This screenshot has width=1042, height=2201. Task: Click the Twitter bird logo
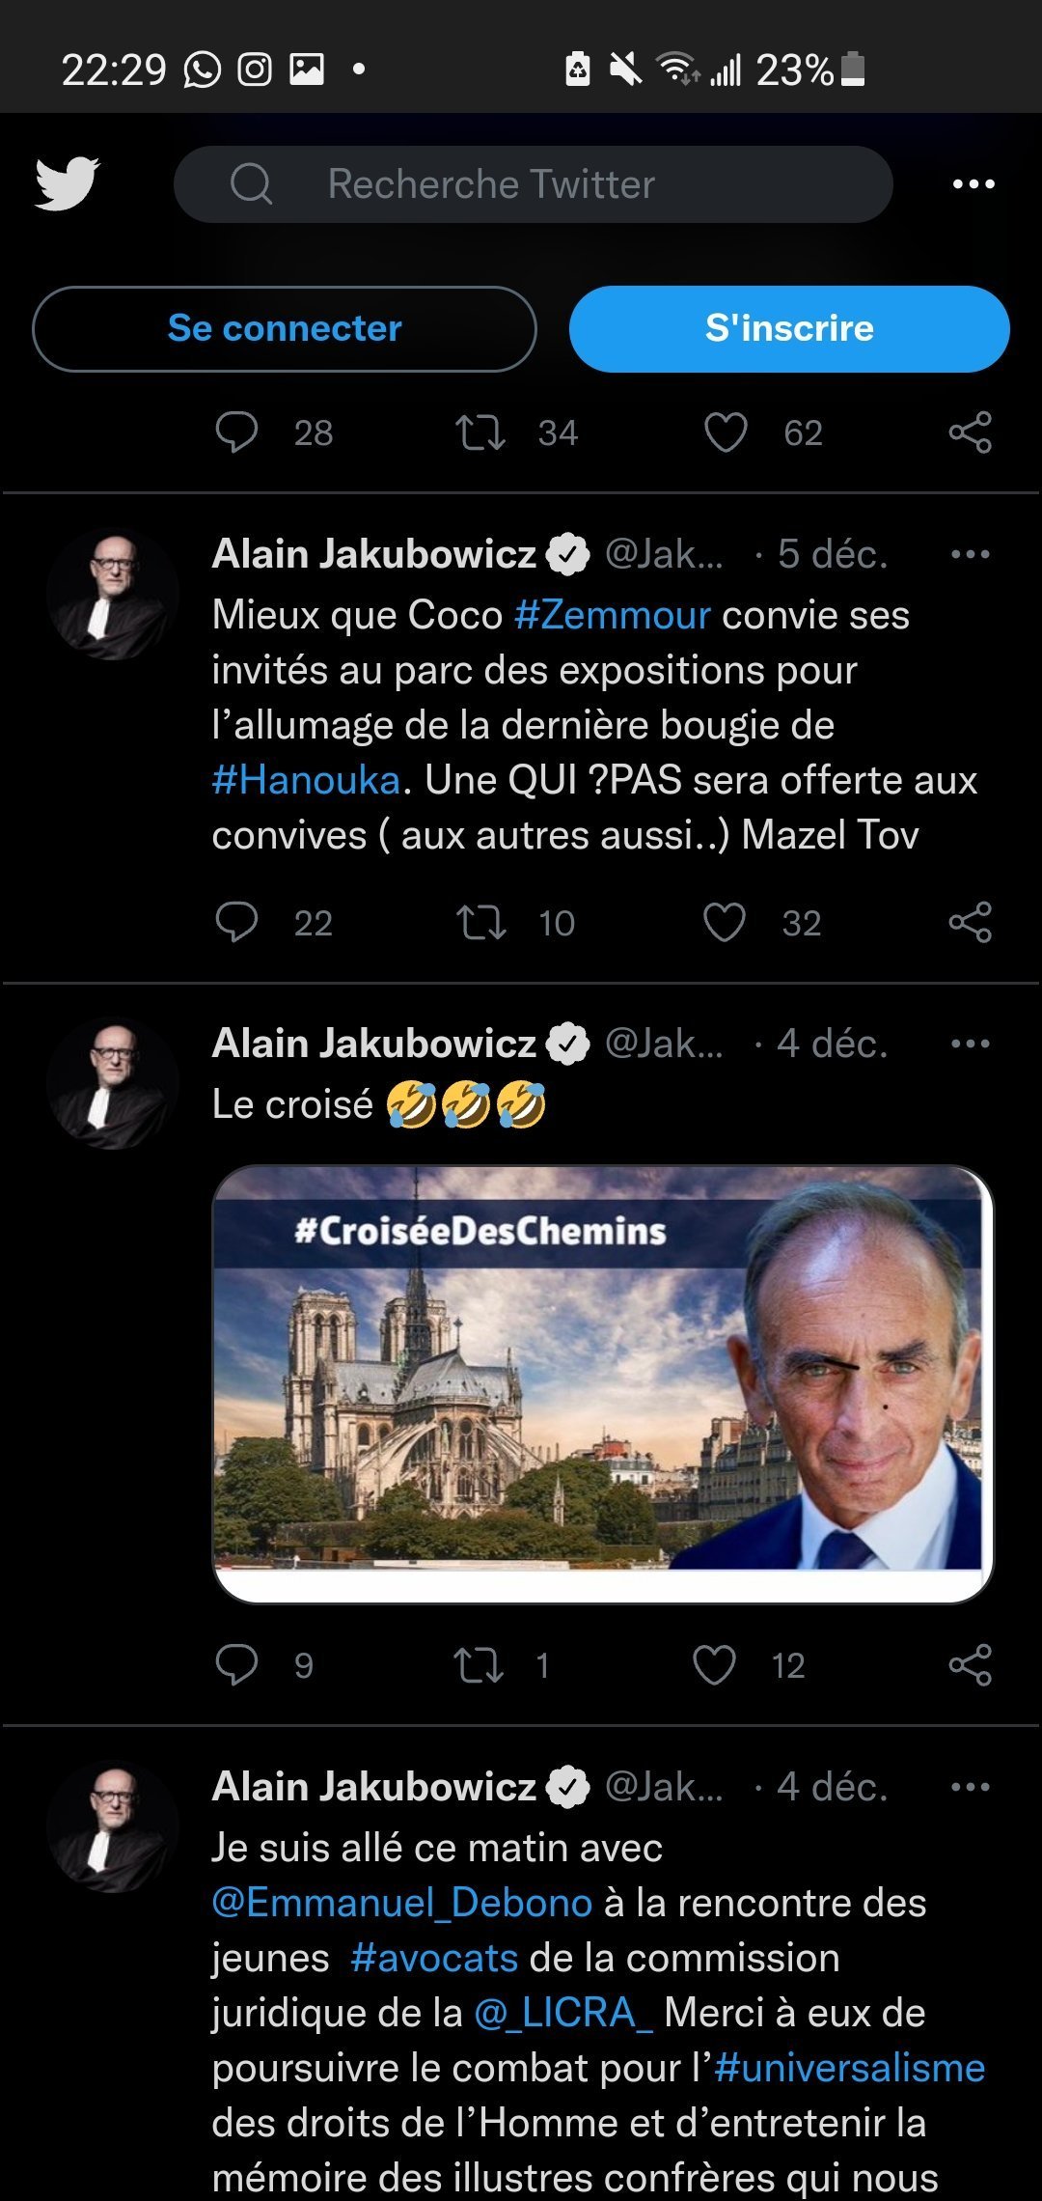tap(67, 183)
